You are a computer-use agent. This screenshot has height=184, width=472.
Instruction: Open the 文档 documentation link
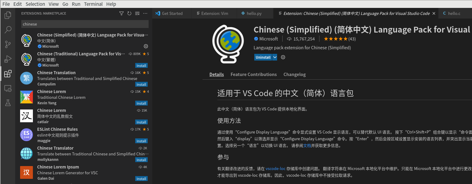(307, 145)
